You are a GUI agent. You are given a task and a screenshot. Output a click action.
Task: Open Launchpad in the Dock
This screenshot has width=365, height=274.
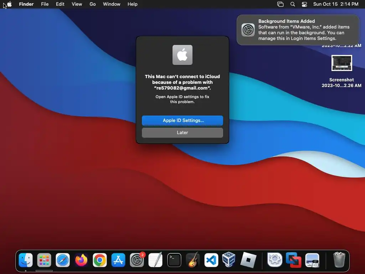click(44, 260)
